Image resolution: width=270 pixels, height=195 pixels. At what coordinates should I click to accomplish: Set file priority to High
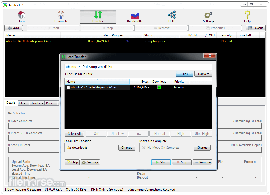[181, 134]
